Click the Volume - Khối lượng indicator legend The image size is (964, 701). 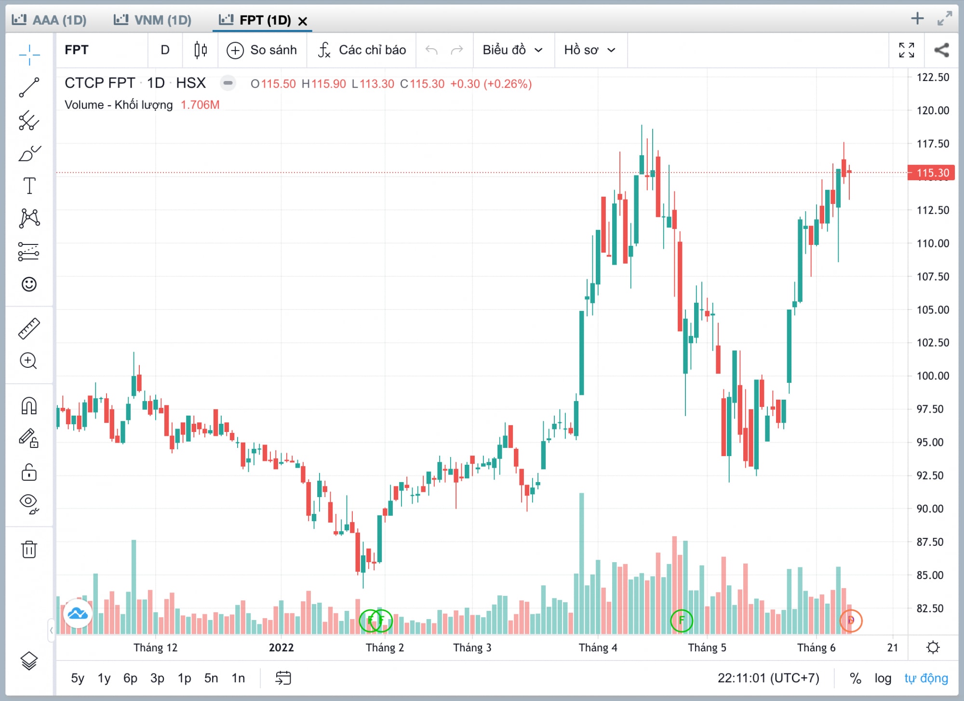(x=119, y=105)
